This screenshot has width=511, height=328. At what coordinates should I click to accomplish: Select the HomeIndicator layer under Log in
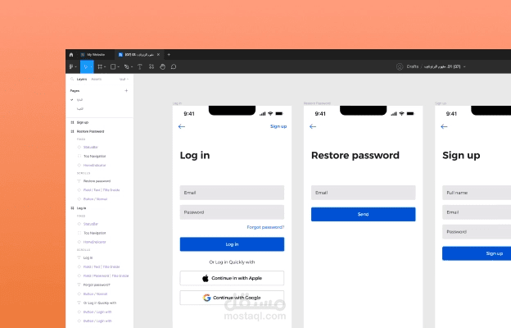click(x=94, y=242)
